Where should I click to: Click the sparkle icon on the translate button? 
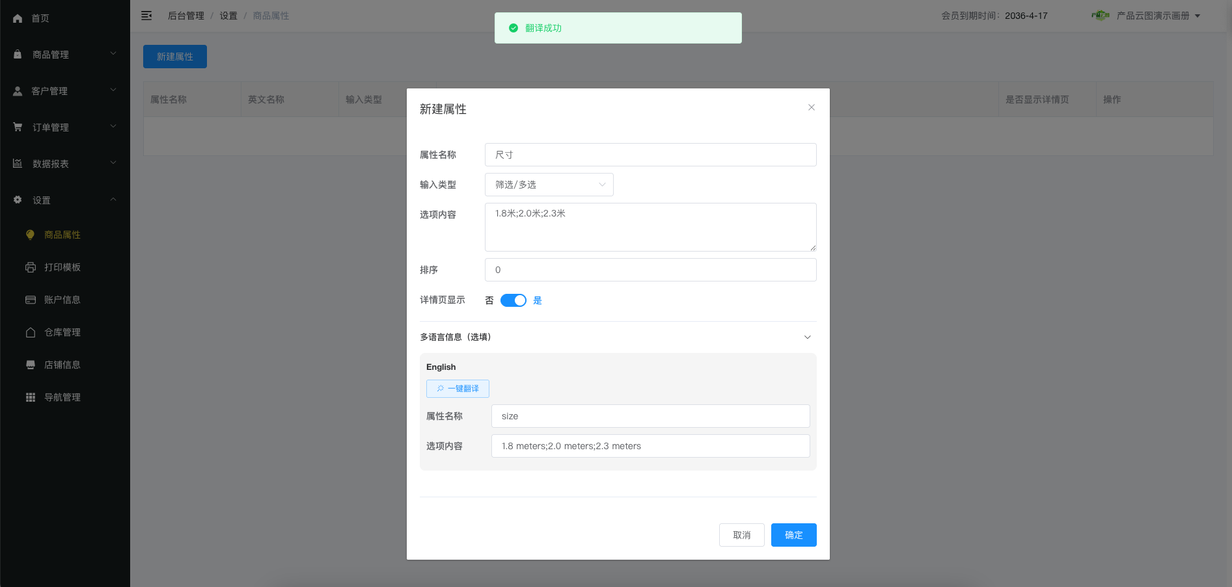(441, 389)
